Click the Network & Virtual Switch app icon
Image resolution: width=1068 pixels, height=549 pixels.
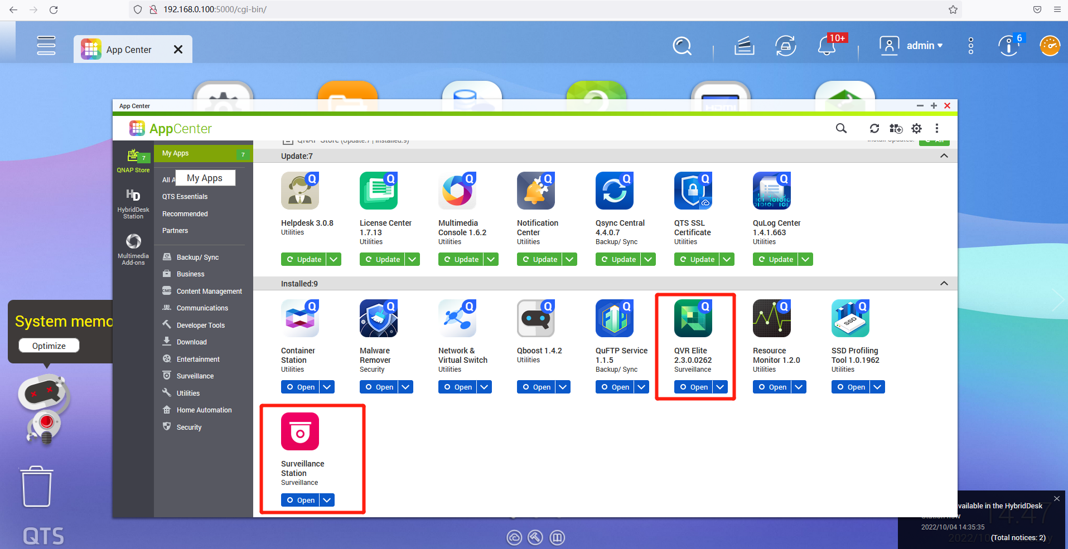[457, 318]
